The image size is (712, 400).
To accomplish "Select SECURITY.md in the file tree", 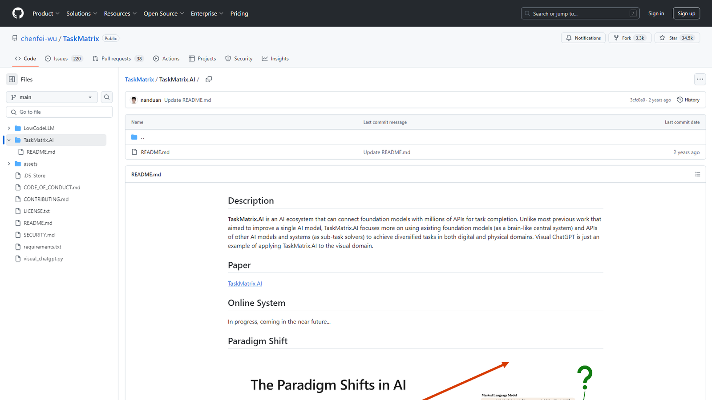I will [x=39, y=235].
